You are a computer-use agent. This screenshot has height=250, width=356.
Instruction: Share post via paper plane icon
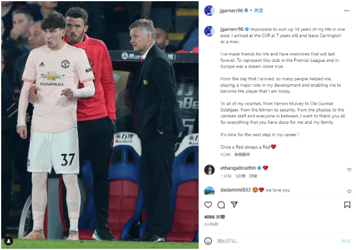tap(234, 205)
